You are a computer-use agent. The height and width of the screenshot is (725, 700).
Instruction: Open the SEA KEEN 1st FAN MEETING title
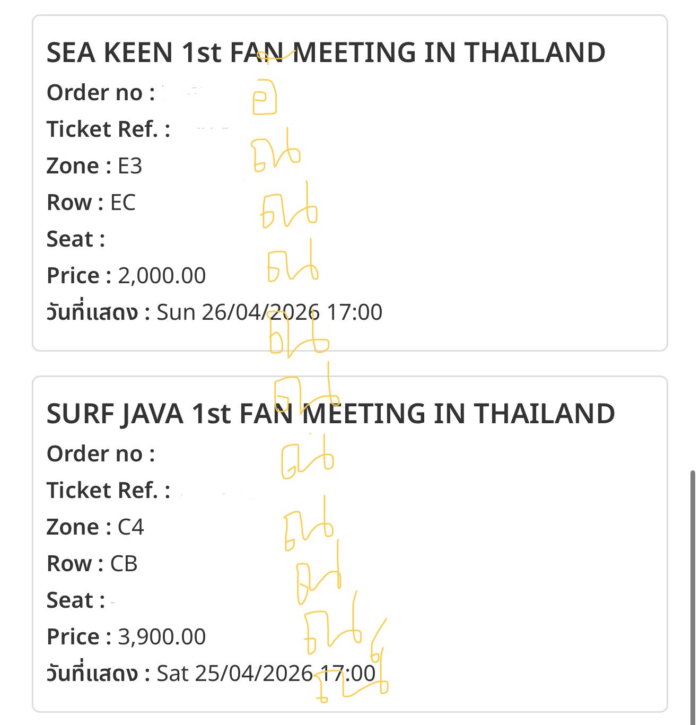[326, 53]
